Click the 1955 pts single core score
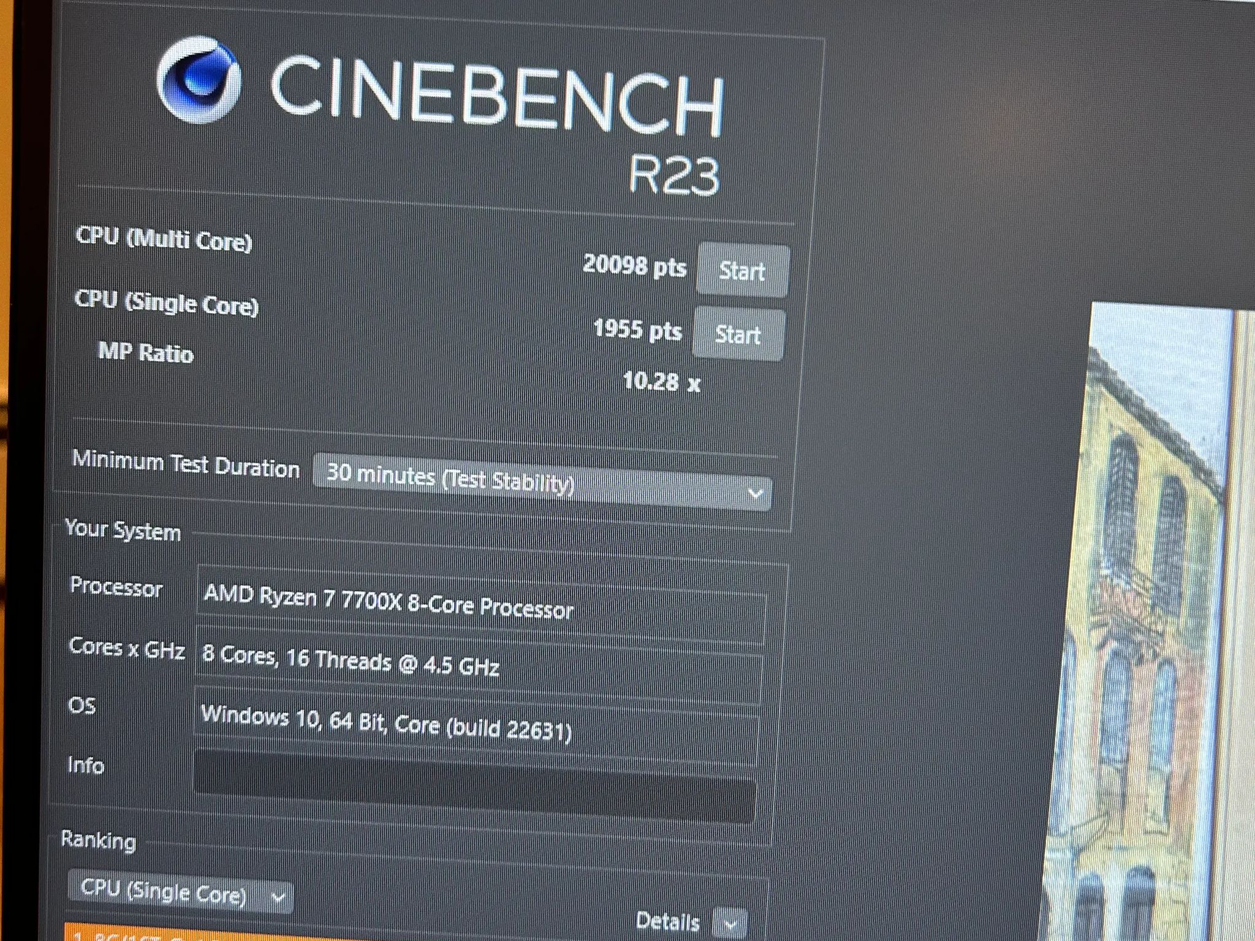The height and width of the screenshot is (941, 1255). [638, 330]
